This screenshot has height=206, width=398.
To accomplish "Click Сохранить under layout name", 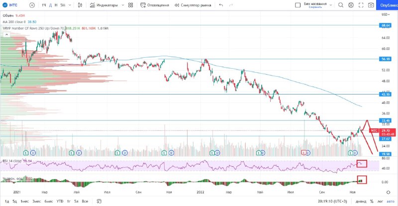I will [x=315, y=7].
